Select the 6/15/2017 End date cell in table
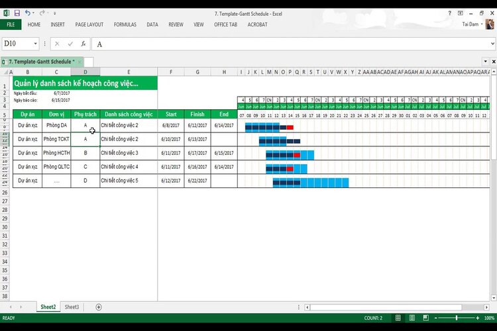The image size is (497, 331). (224, 153)
